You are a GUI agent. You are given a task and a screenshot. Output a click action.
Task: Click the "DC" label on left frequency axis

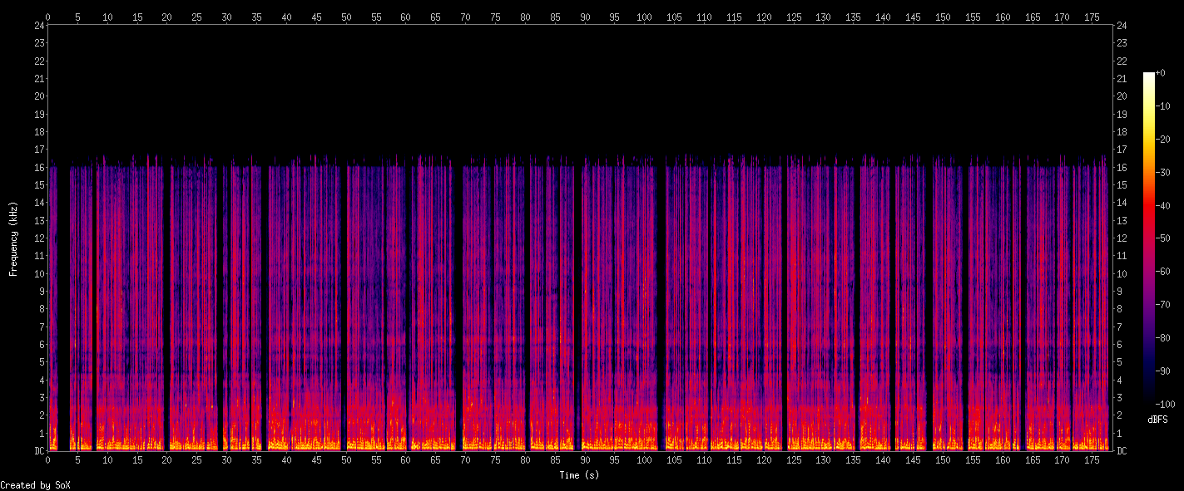point(38,451)
